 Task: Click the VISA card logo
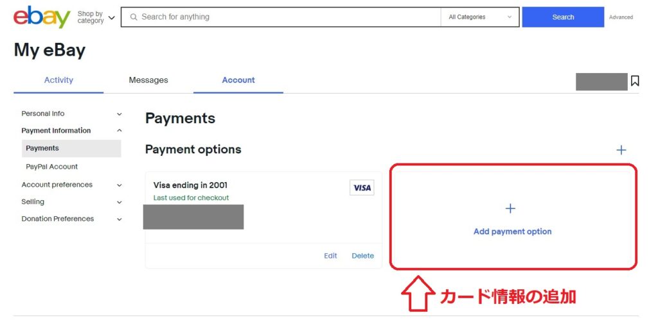tap(362, 188)
